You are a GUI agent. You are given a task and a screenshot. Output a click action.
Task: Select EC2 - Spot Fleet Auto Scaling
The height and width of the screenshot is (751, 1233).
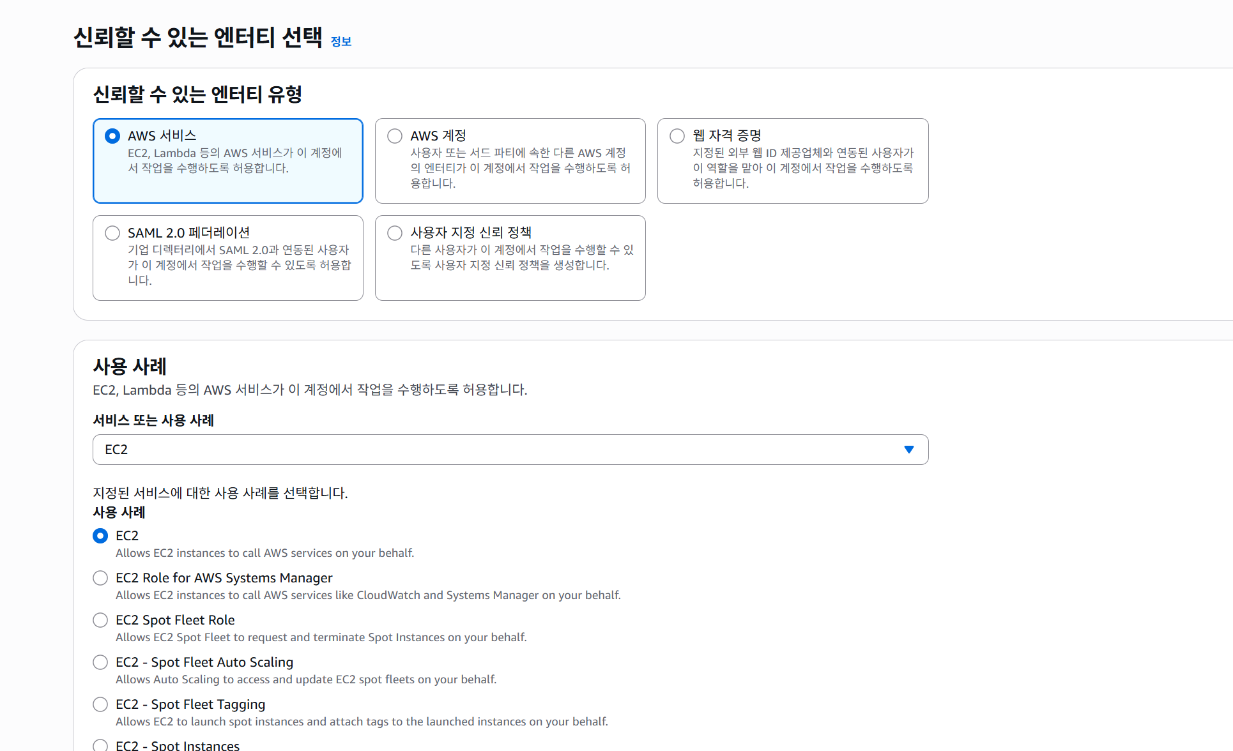(x=100, y=662)
